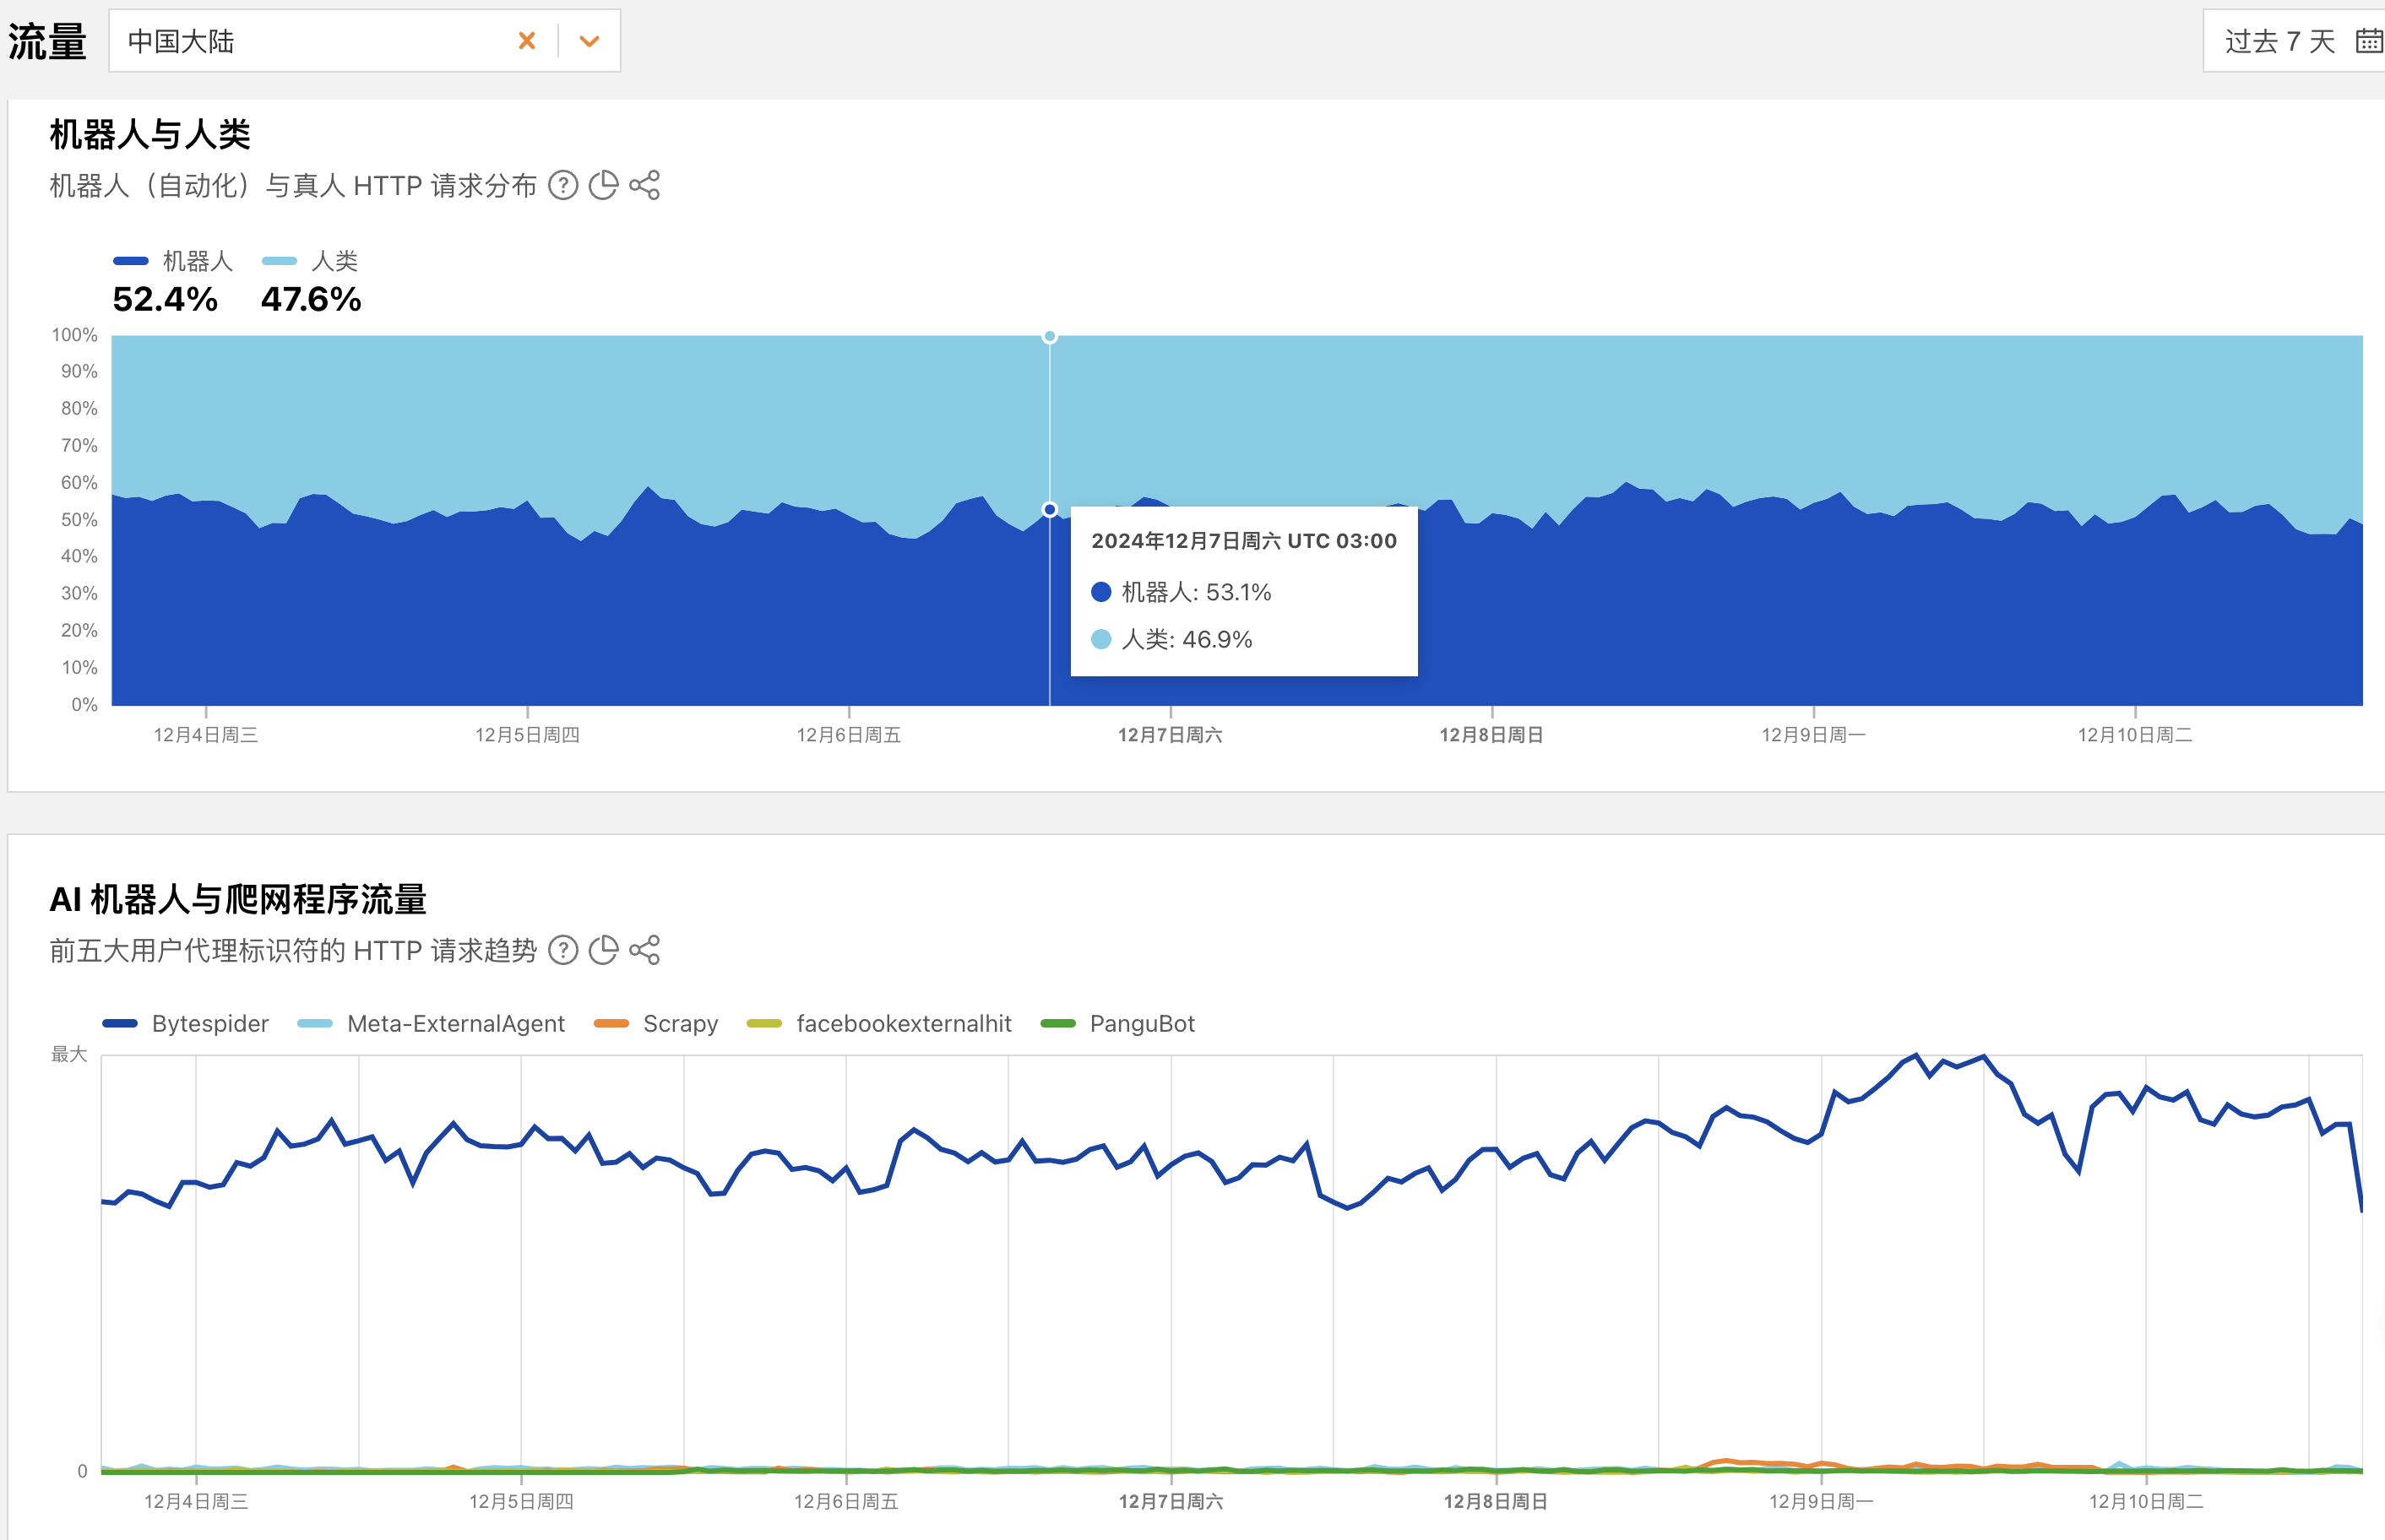This screenshot has width=2385, height=1540.
Task: Click 12月10日周二 label on top chart axis
Action: [x=2135, y=735]
